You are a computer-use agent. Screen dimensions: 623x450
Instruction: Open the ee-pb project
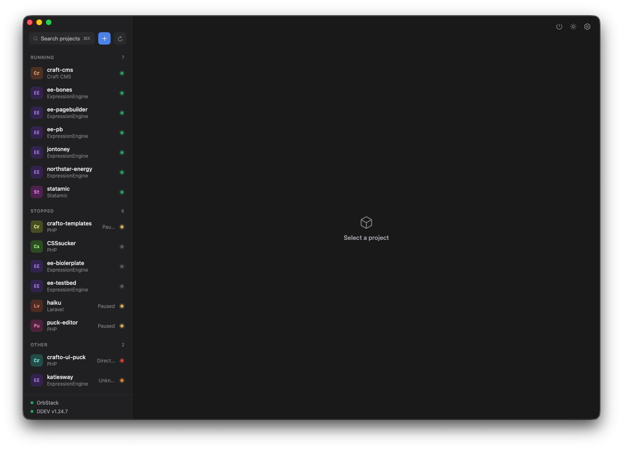78,133
